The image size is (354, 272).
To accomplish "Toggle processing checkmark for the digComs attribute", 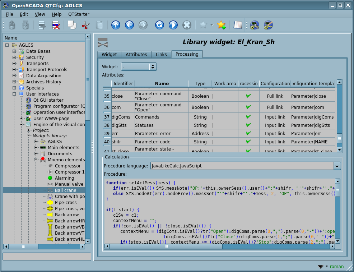I will [248, 117].
